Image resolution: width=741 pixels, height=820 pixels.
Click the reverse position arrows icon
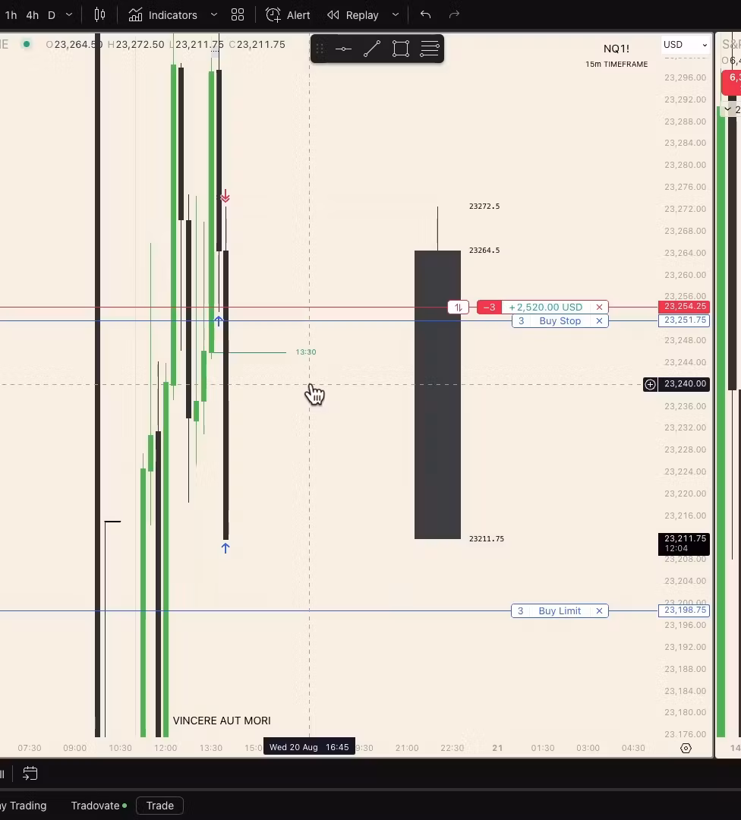click(458, 307)
